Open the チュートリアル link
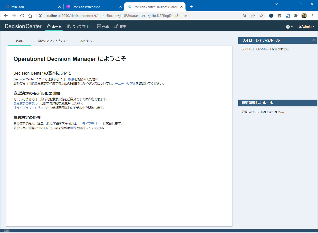This screenshot has height=233, width=318. [125, 84]
